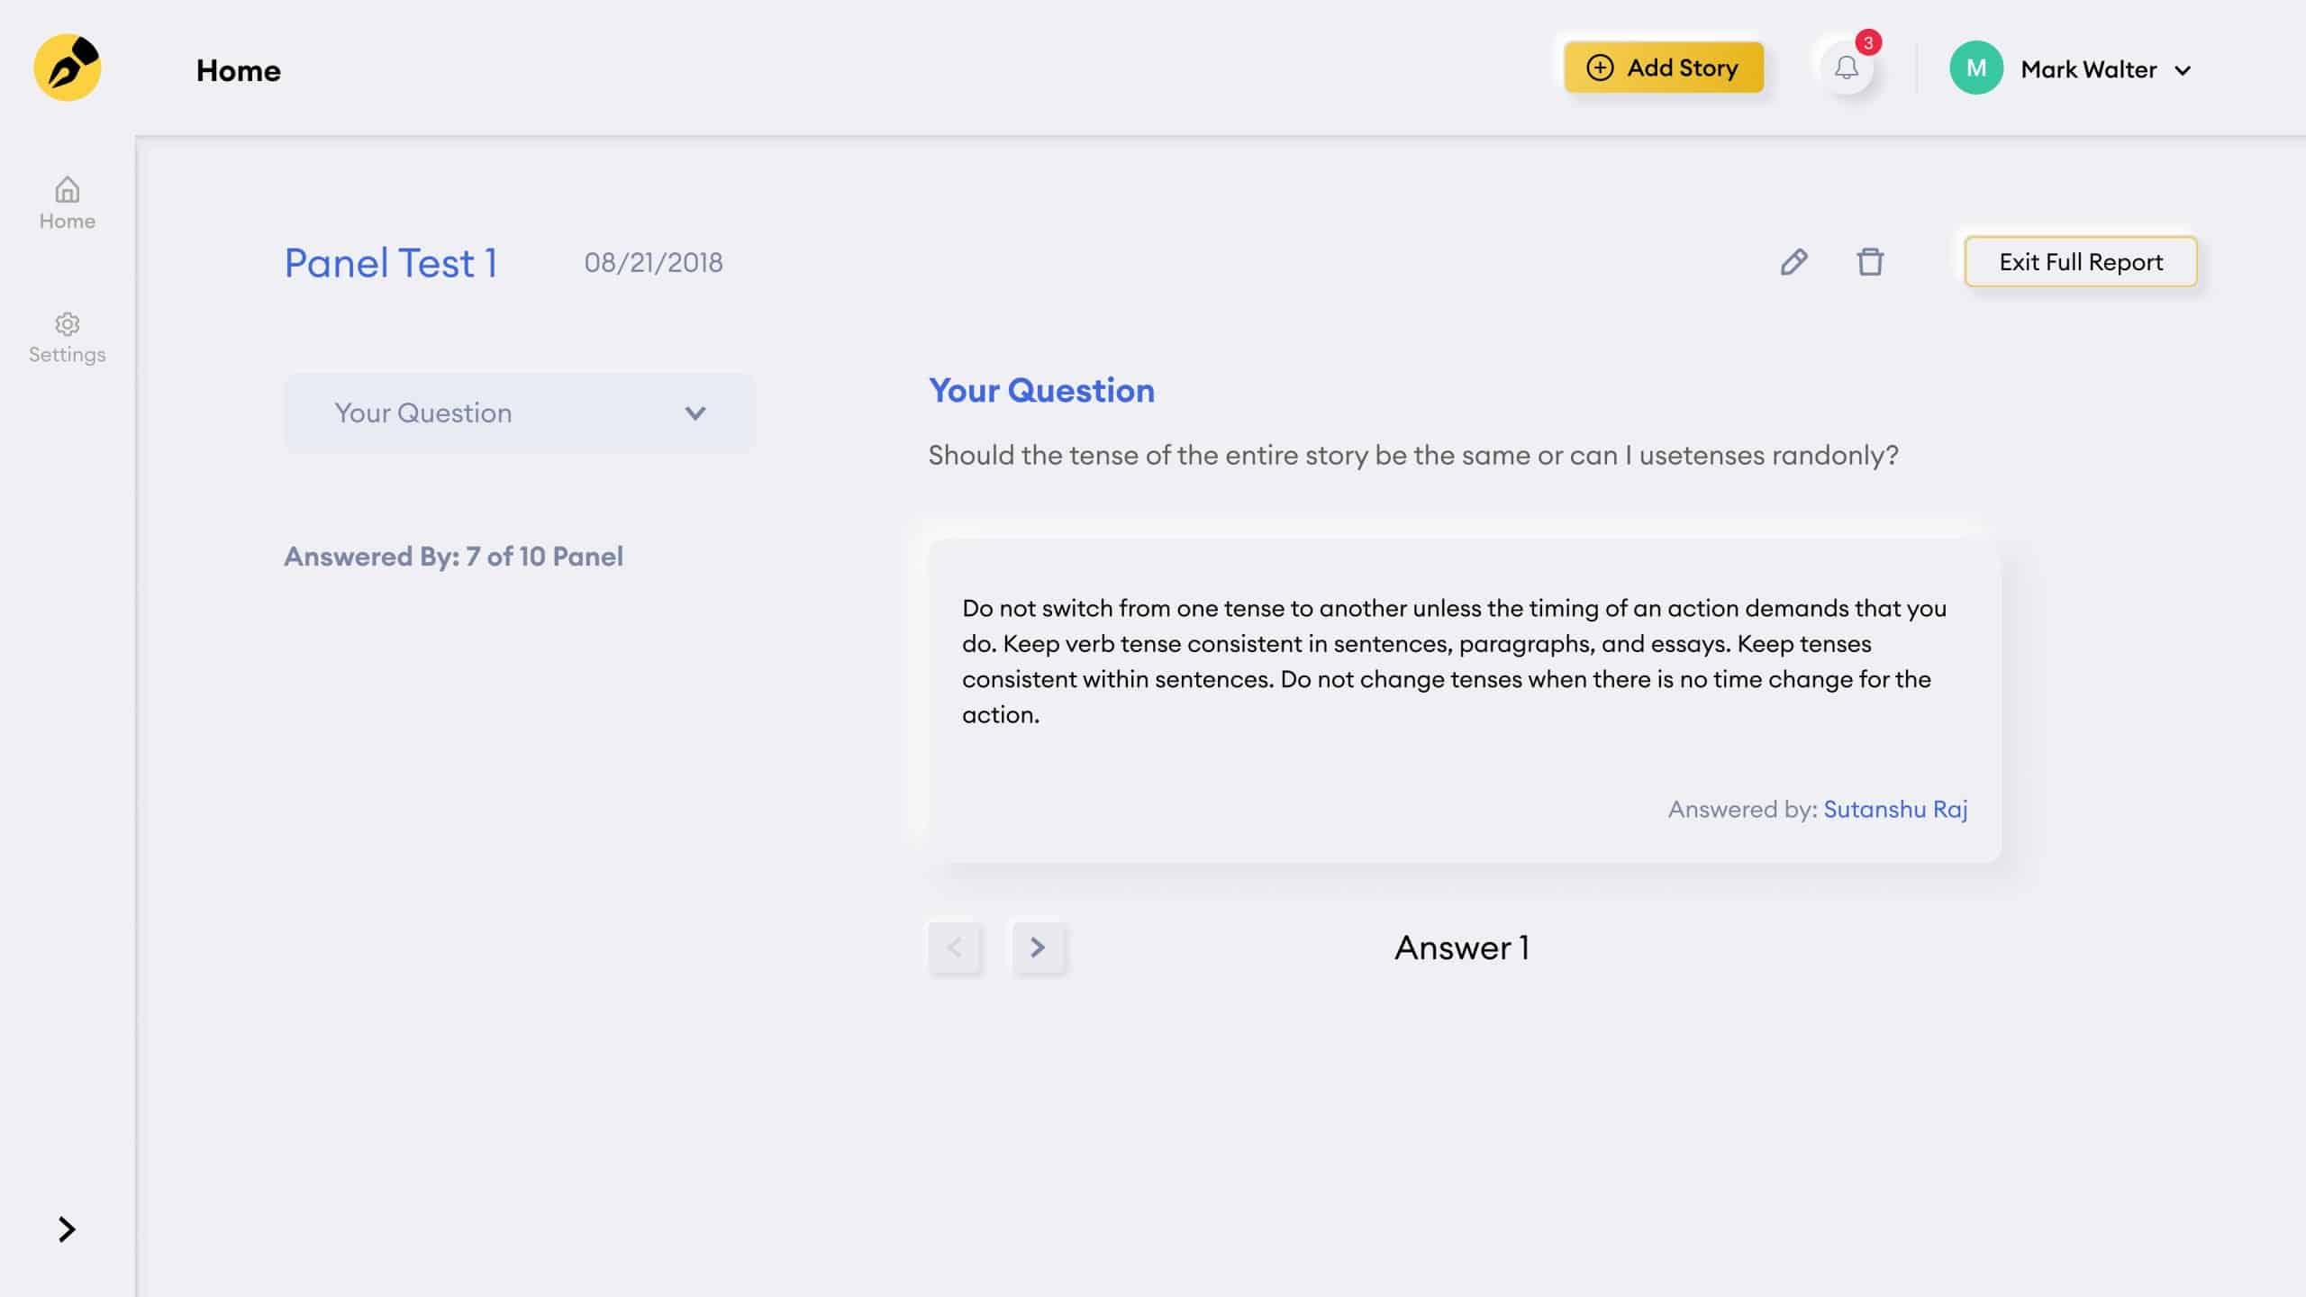Screen dimensions: 2306x1297
Task: Click the Home icon in the sidebar
Action: [68, 190]
